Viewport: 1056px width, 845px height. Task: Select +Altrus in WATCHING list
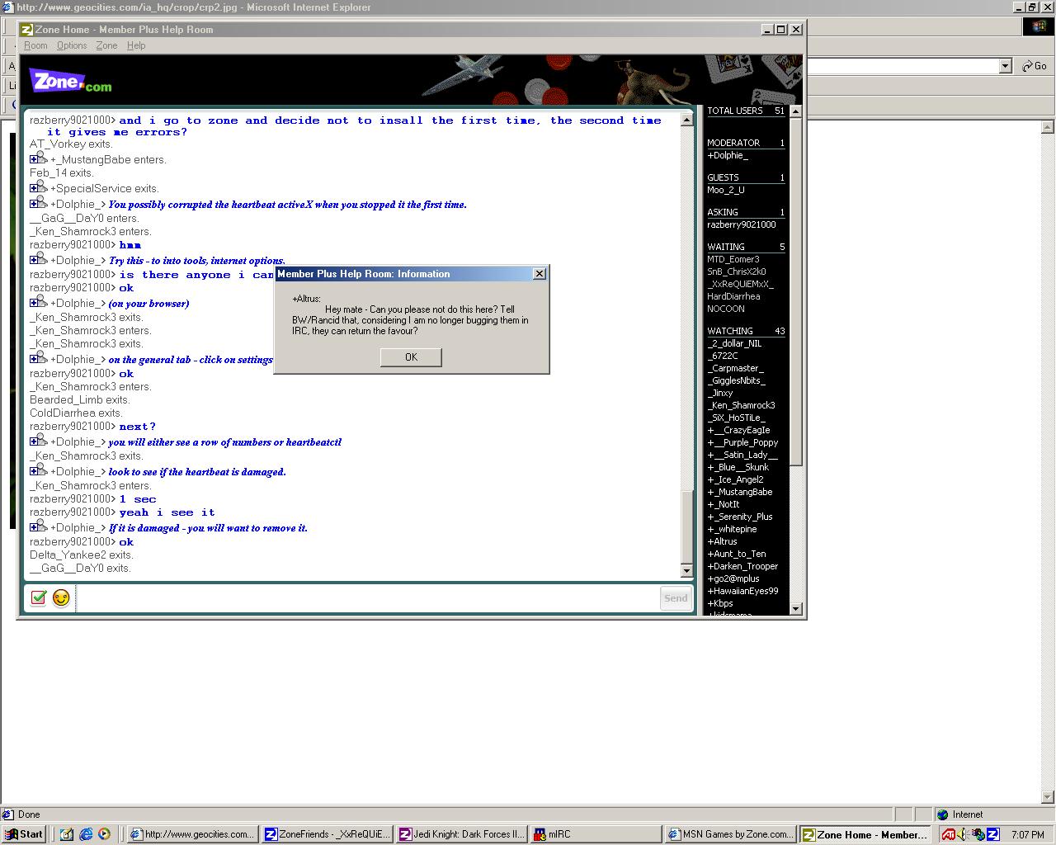tap(723, 541)
